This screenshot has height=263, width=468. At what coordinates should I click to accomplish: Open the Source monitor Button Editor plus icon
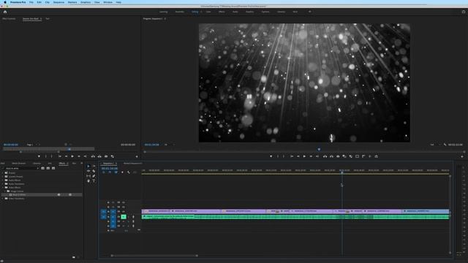click(x=137, y=156)
